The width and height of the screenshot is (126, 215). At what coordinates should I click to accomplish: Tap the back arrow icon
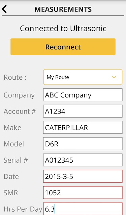pos(4,9)
